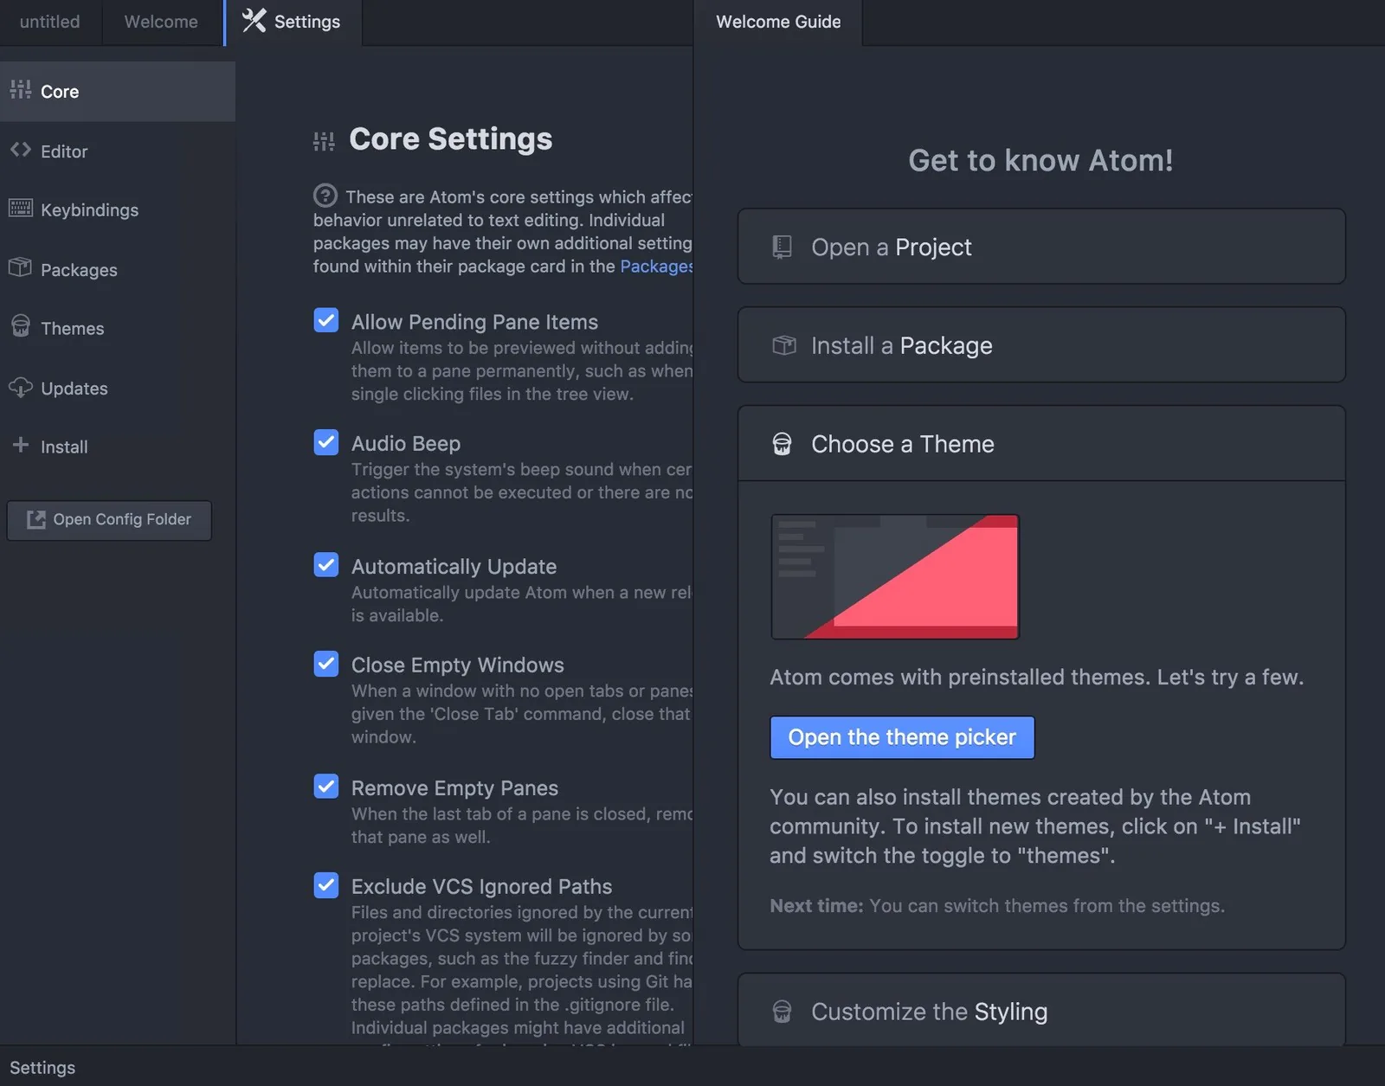
Task: Click the package icon beside Install a Package
Action: click(x=784, y=346)
